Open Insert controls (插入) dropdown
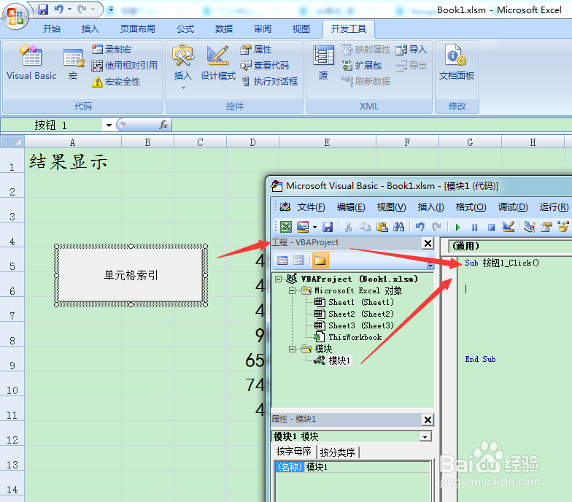572x502 pixels. tap(182, 67)
